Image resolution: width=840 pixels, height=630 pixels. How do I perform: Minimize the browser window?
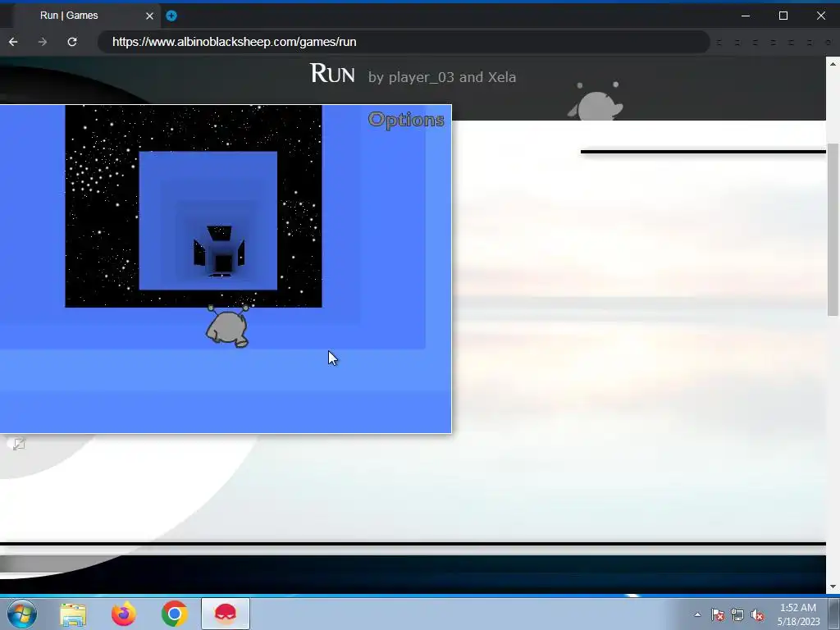point(745,16)
